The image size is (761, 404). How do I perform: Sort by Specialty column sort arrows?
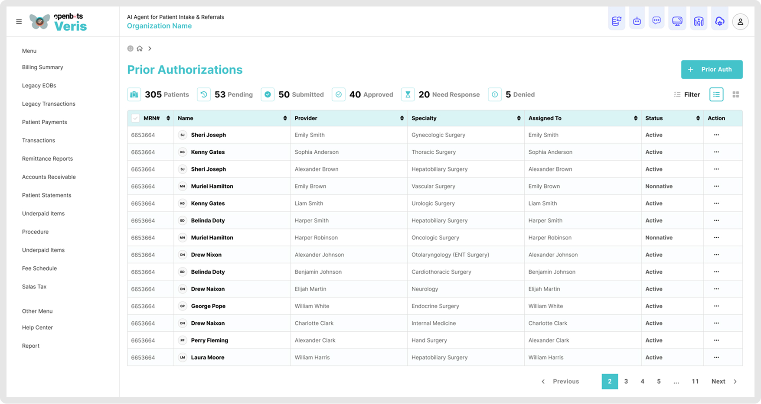click(519, 118)
